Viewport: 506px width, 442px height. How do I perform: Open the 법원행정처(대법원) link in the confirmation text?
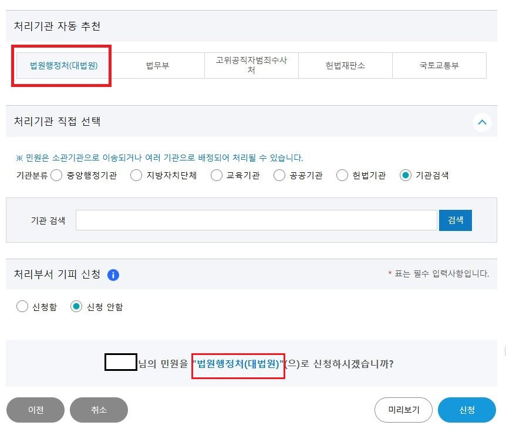point(238,364)
